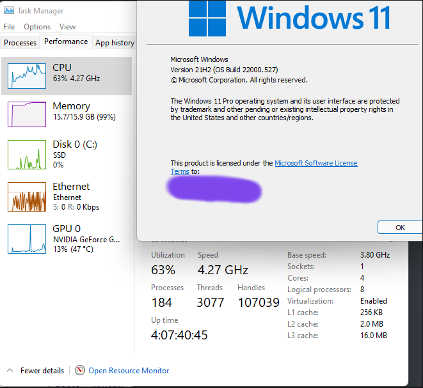
Task: Click the Speed 4.27 GHz value
Action: (x=223, y=270)
